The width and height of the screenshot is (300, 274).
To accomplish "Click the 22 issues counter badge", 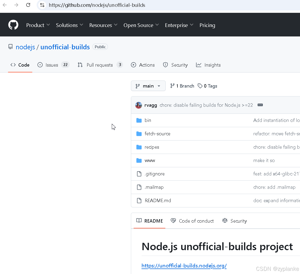I will (65, 65).
